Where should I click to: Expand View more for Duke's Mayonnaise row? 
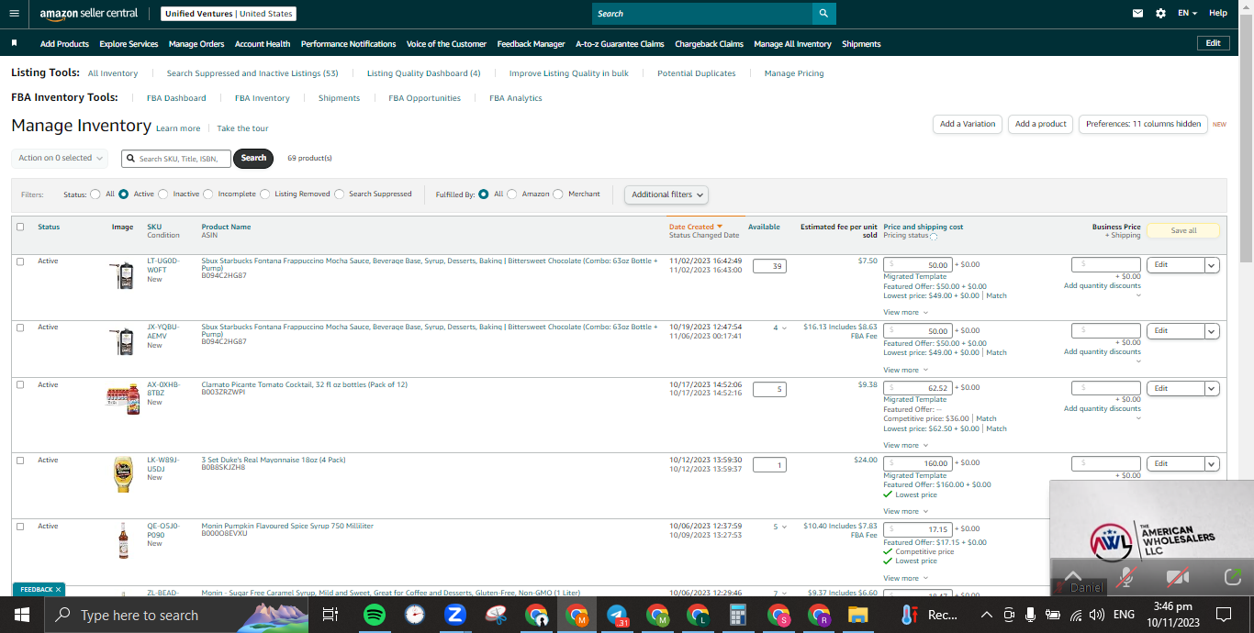point(905,511)
